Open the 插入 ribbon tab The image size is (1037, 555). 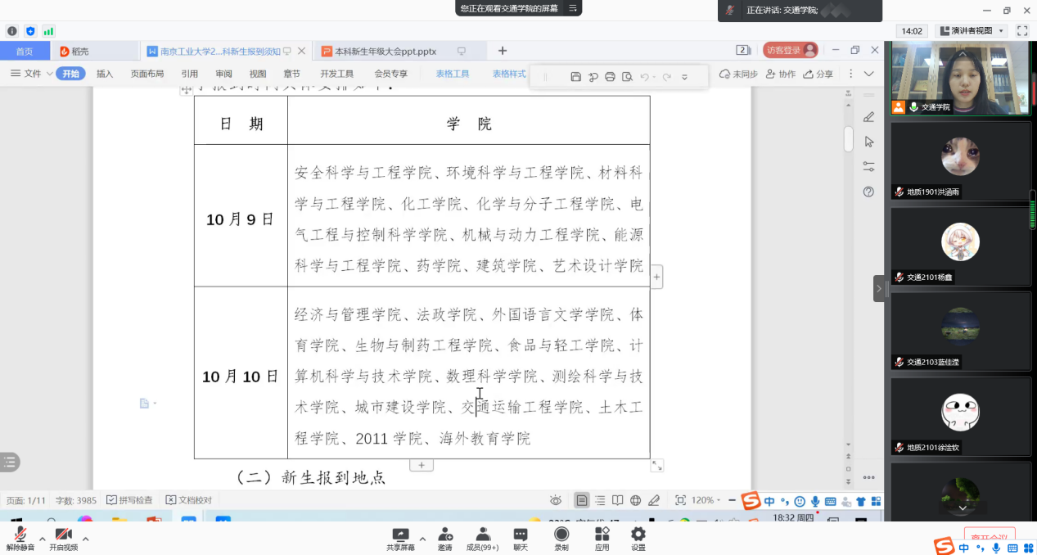pyautogui.click(x=105, y=74)
